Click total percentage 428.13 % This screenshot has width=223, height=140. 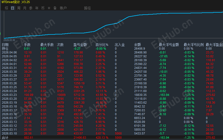pos(102,138)
